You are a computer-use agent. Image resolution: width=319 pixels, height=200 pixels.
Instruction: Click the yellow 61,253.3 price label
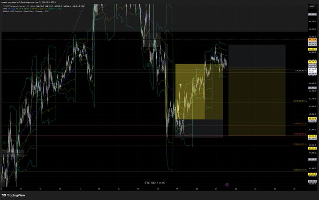point(312,174)
